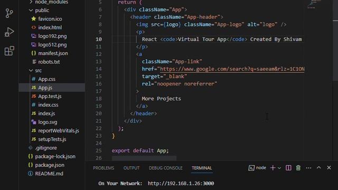Open favicon.ico in the explorer
This screenshot has height=190, width=338.
[50, 19]
